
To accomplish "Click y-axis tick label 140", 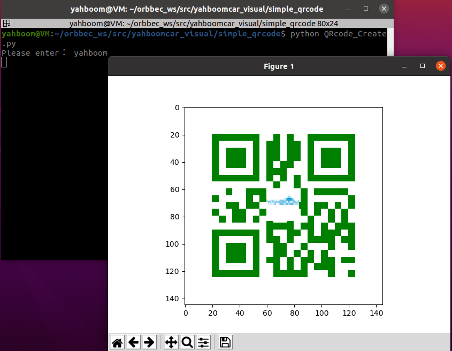I will [172, 299].
